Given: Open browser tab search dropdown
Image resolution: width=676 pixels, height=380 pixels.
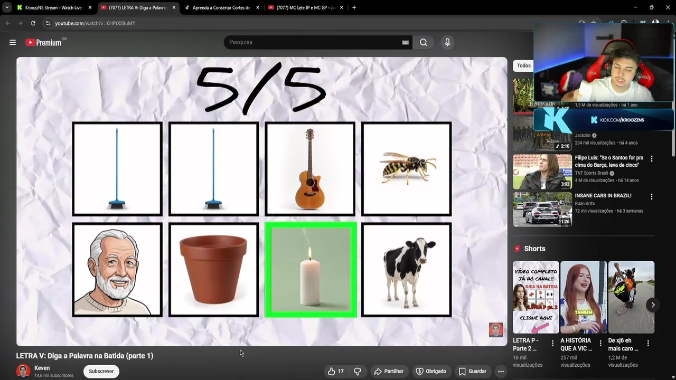Looking at the screenshot, I should 7,7.
